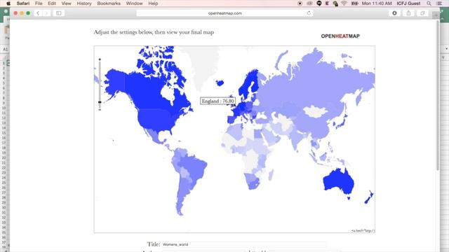The image size is (449, 252).
Task: Click Iceland on the heat map
Action: point(220,83)
